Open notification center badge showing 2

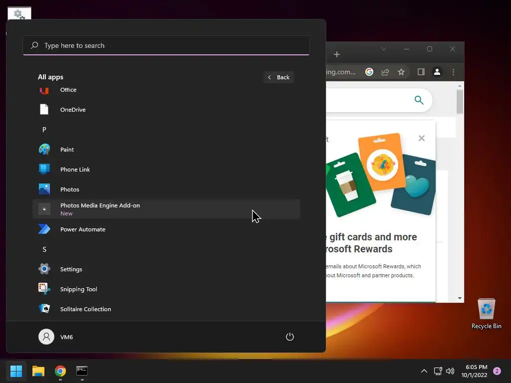tap(497, 371)
